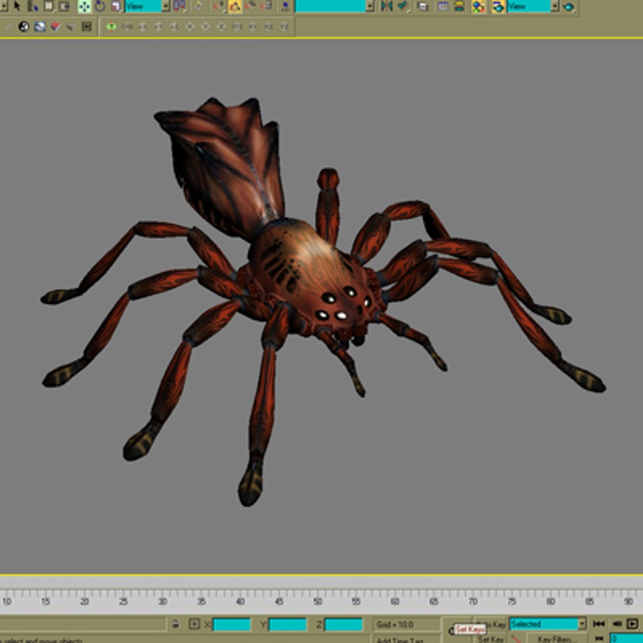
Task: Click the film frame icon in second toolbar
Action: click(x=86, y=27)
